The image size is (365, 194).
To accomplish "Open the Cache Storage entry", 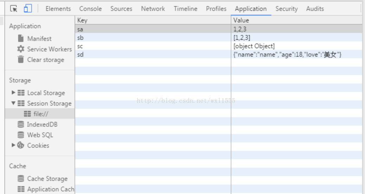I will point(47,179).
